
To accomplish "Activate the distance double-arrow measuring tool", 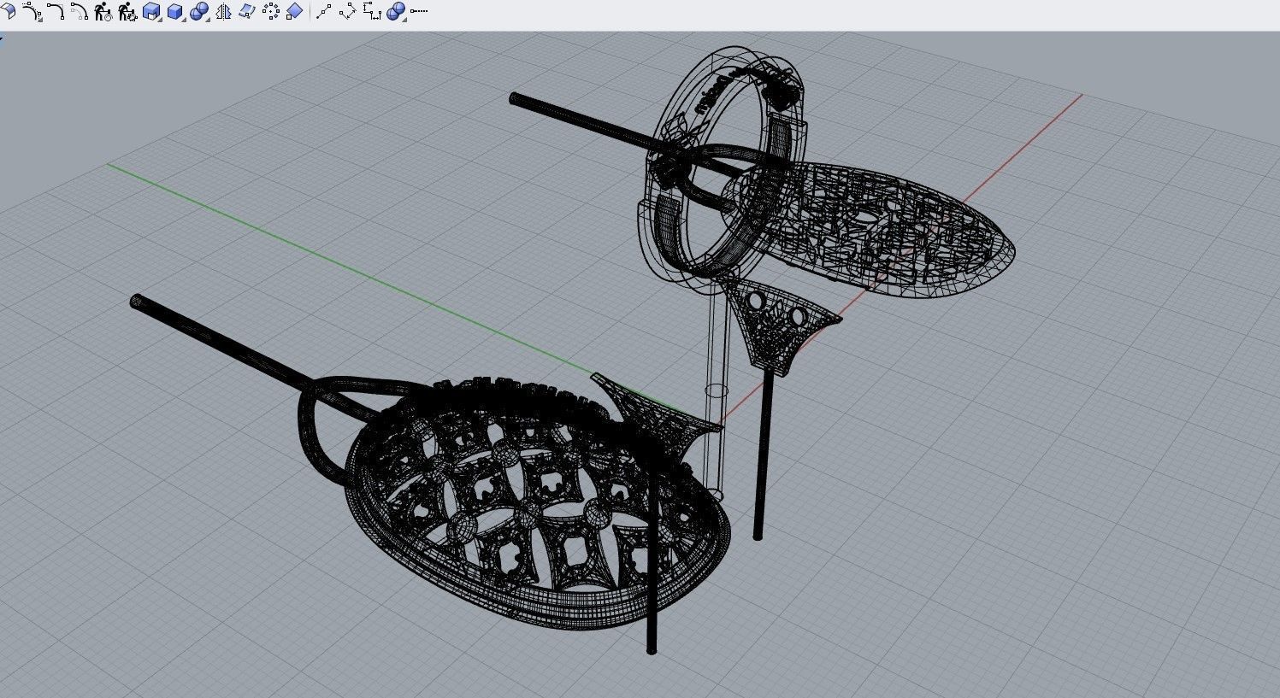I will coord(348,11).
